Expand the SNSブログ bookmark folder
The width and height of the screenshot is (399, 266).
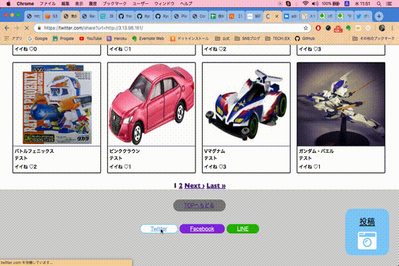pos(247,39)
